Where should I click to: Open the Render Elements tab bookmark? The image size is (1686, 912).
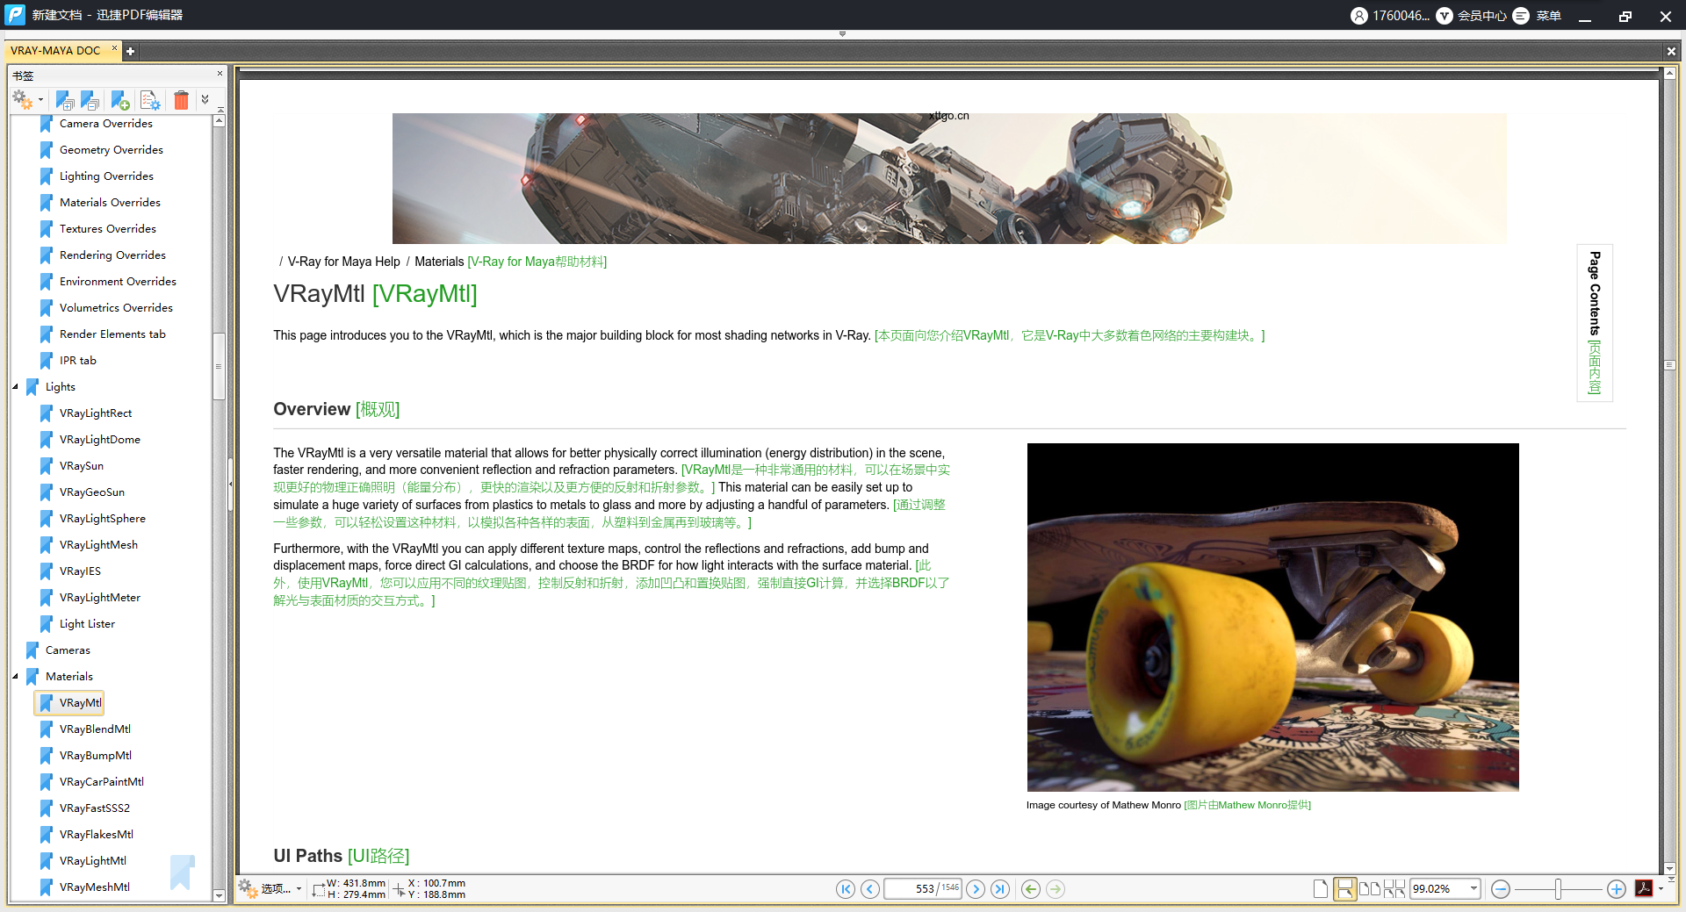pyautogui.click(x=112, y=334)
